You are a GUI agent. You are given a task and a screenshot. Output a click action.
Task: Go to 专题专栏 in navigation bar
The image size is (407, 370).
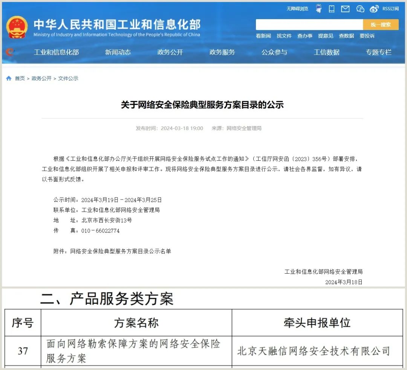point(378,52)
